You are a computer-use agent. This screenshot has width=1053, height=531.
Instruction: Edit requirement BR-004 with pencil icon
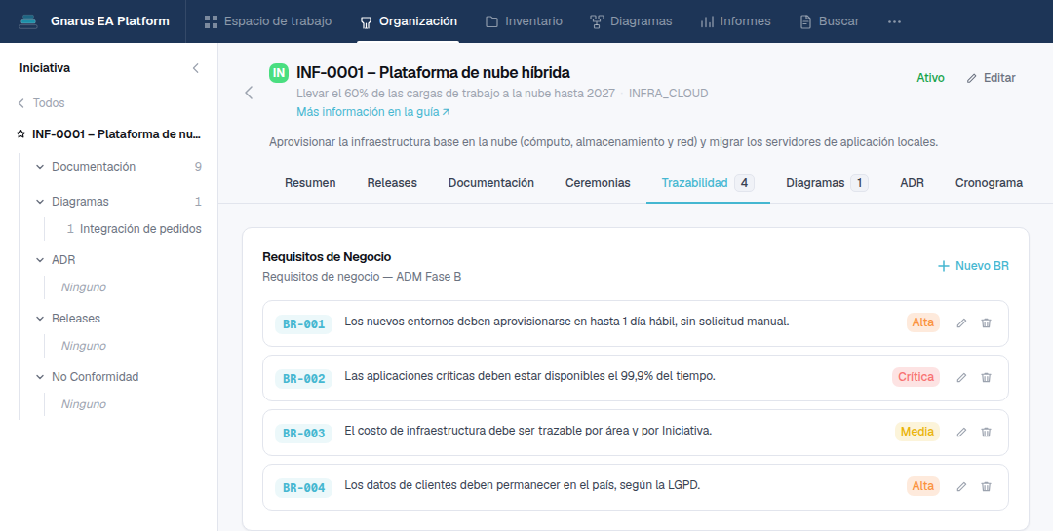(961, 487)
